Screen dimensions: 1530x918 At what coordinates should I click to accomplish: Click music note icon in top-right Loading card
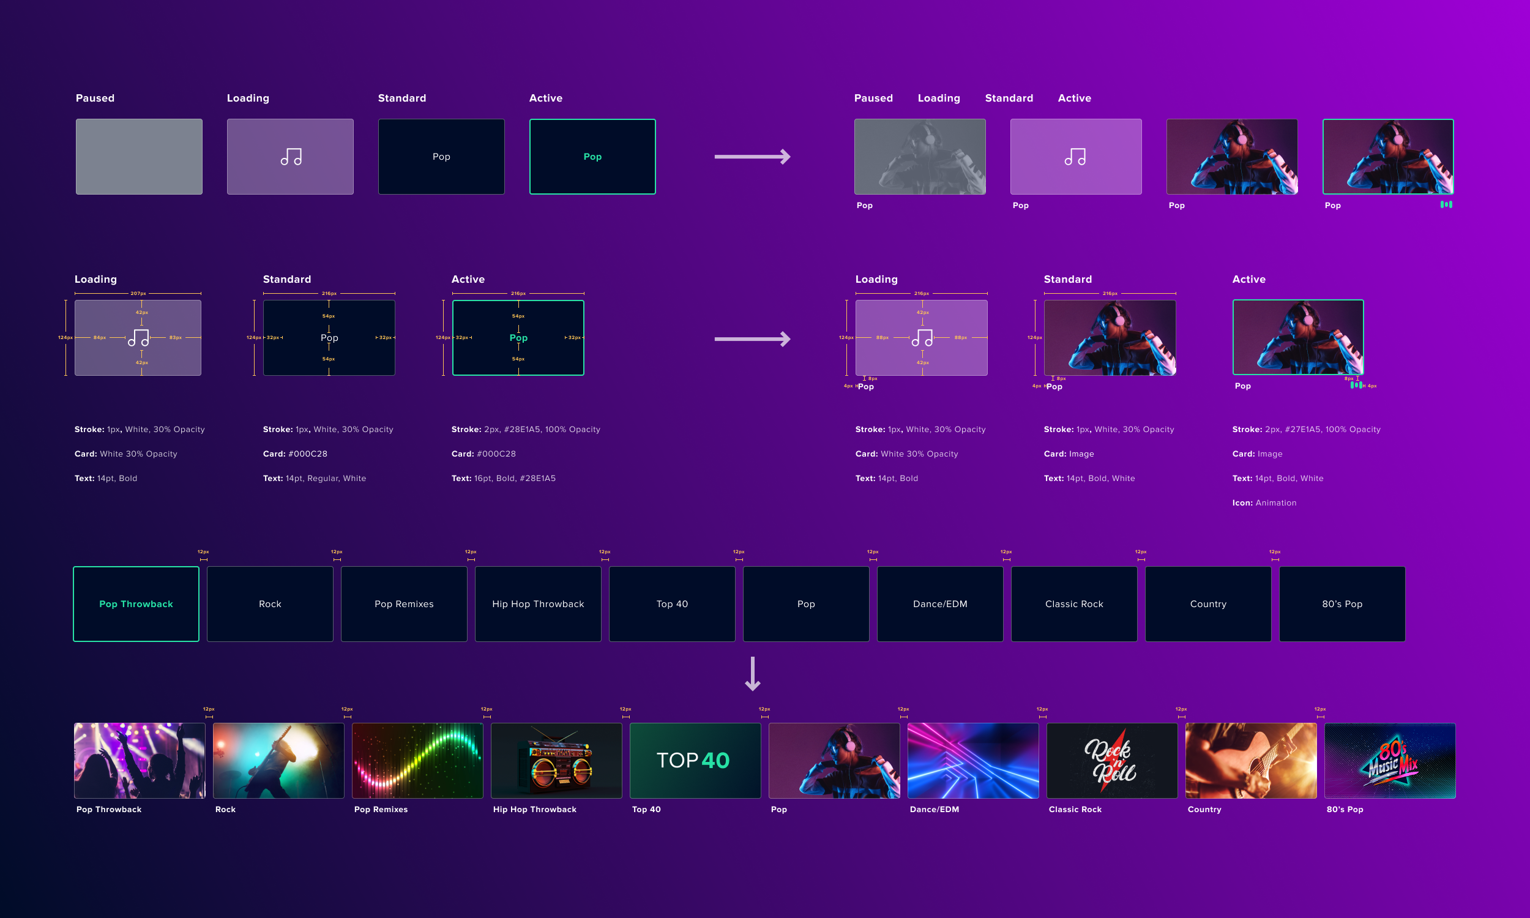[x=1075, y=157]
